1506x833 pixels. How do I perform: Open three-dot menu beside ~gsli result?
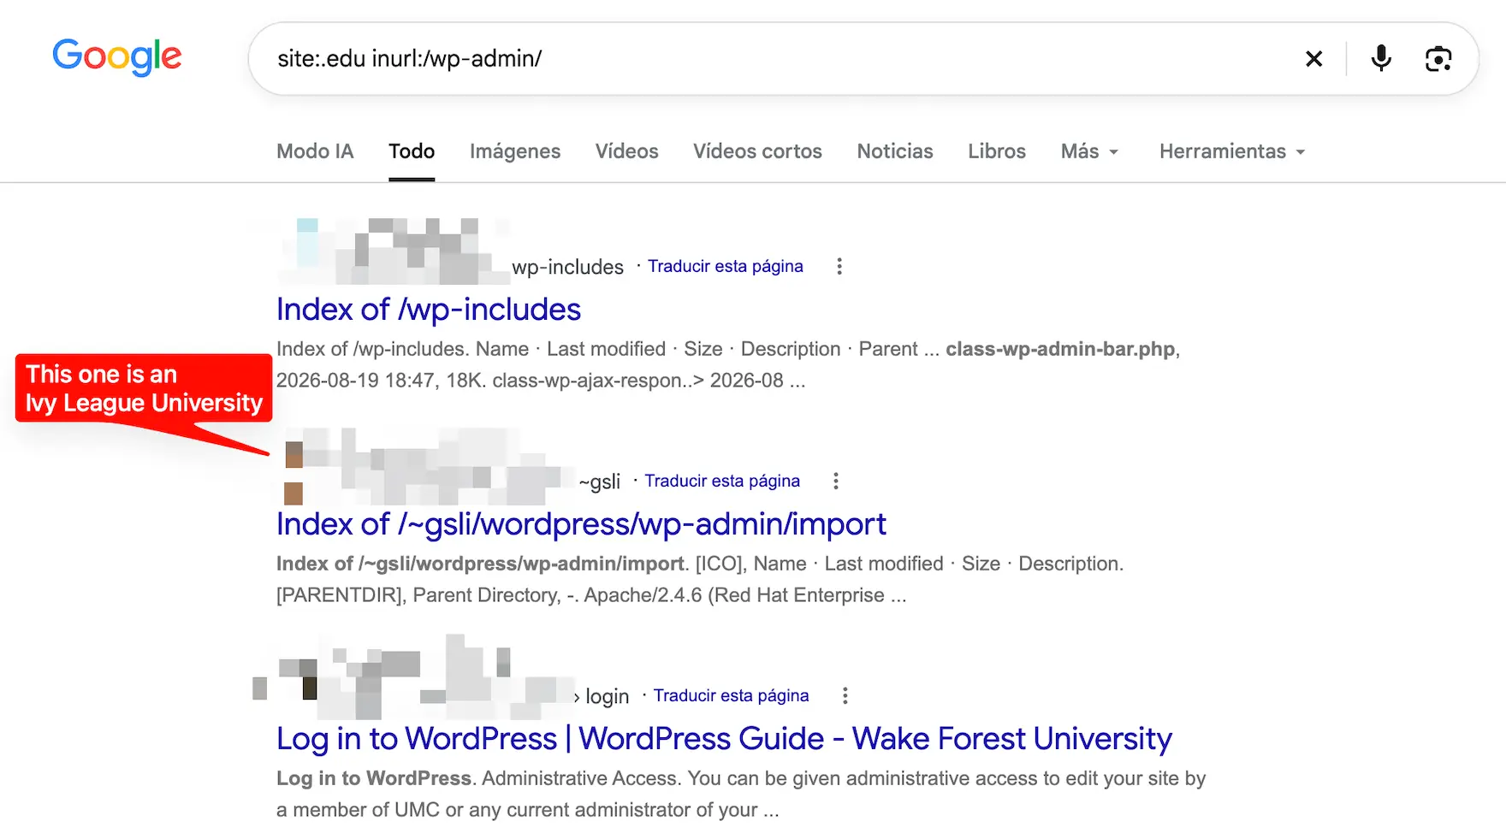click(x=836, y=481)
